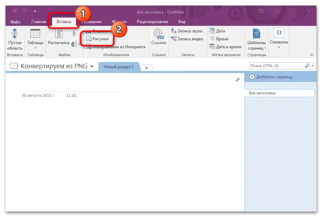Insert Пустая область space
Image resolution: width=322 pixels, height=217 pixels.
[15, 39]
